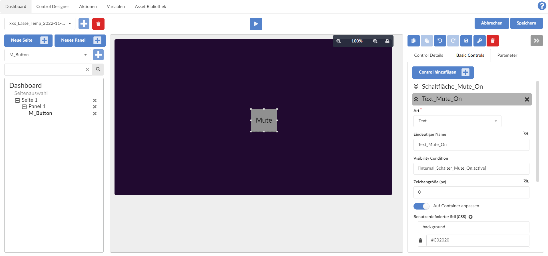Open the Art type dropdown
The height and width of the screenshot is (256, 548).
457,121
